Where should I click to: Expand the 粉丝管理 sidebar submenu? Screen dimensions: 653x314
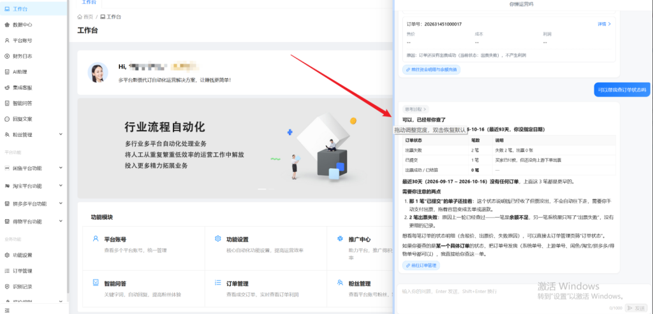click(x=61, y=135)
